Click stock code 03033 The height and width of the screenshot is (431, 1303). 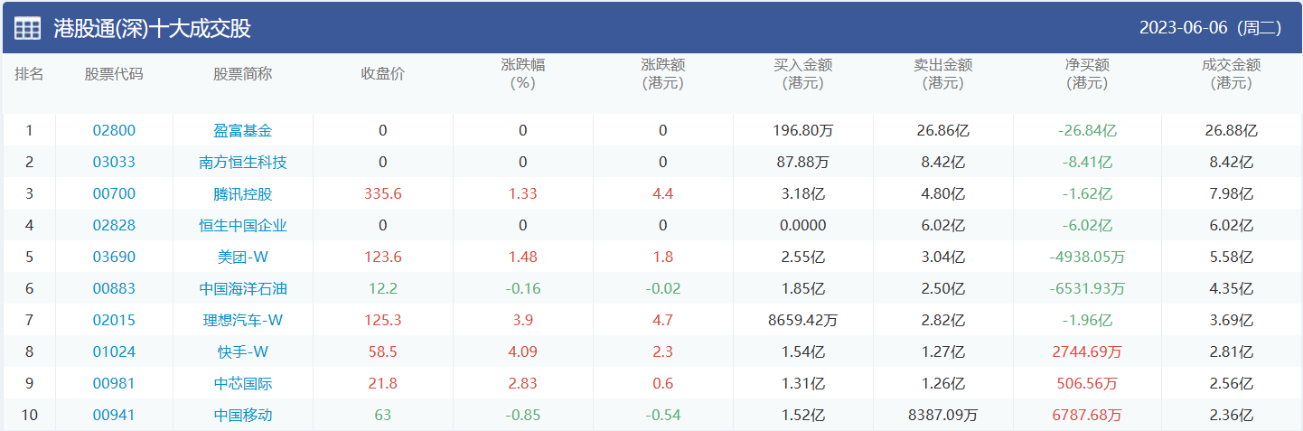point(114,163)
